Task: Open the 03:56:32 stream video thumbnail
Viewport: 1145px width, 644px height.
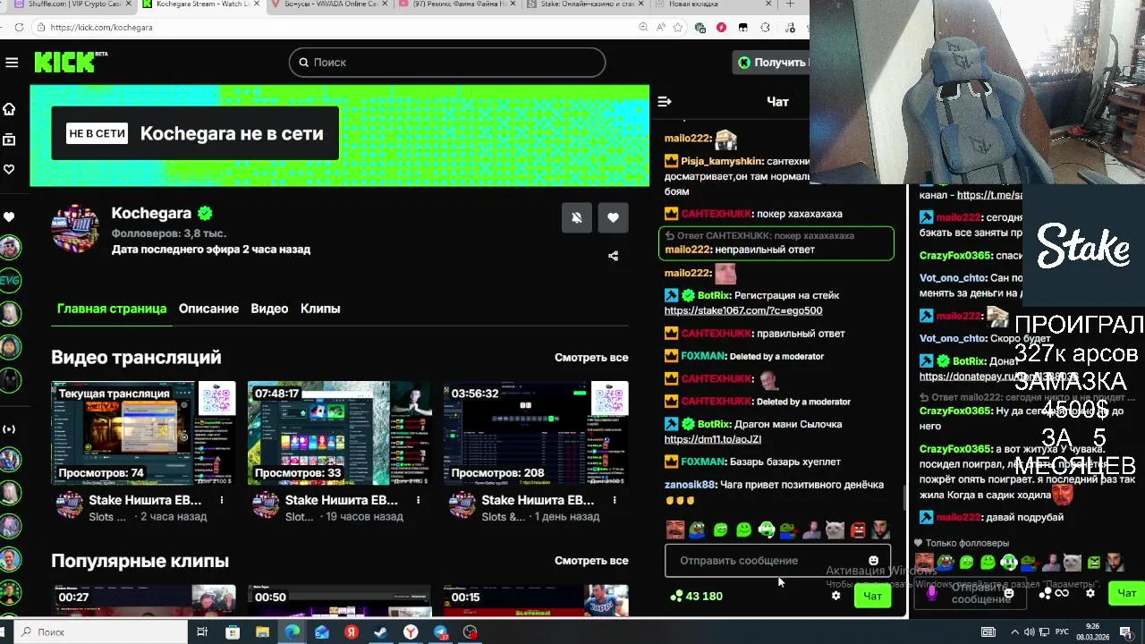Action: click(x=536, y=433)
